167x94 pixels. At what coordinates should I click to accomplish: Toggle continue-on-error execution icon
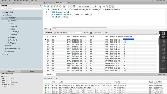(64, 7)
